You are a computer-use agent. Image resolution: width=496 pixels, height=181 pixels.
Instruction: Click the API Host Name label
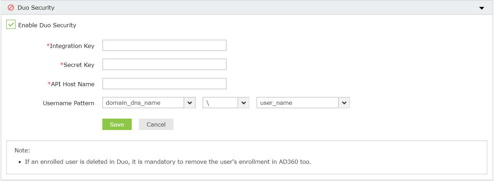pos(73,84)
